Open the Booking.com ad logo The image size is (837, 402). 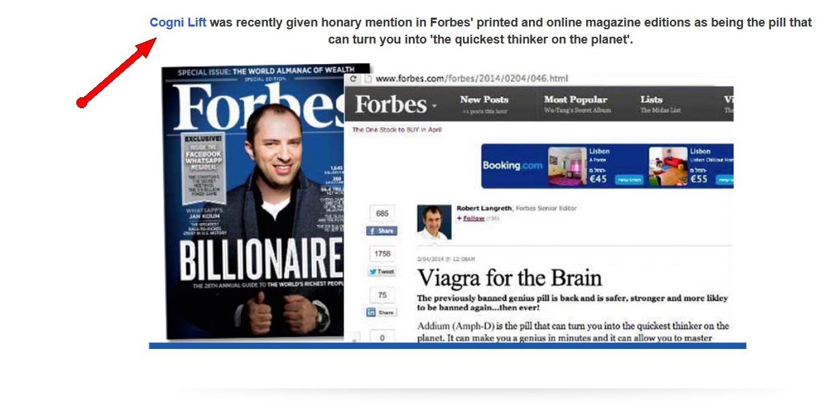(513, 165)
